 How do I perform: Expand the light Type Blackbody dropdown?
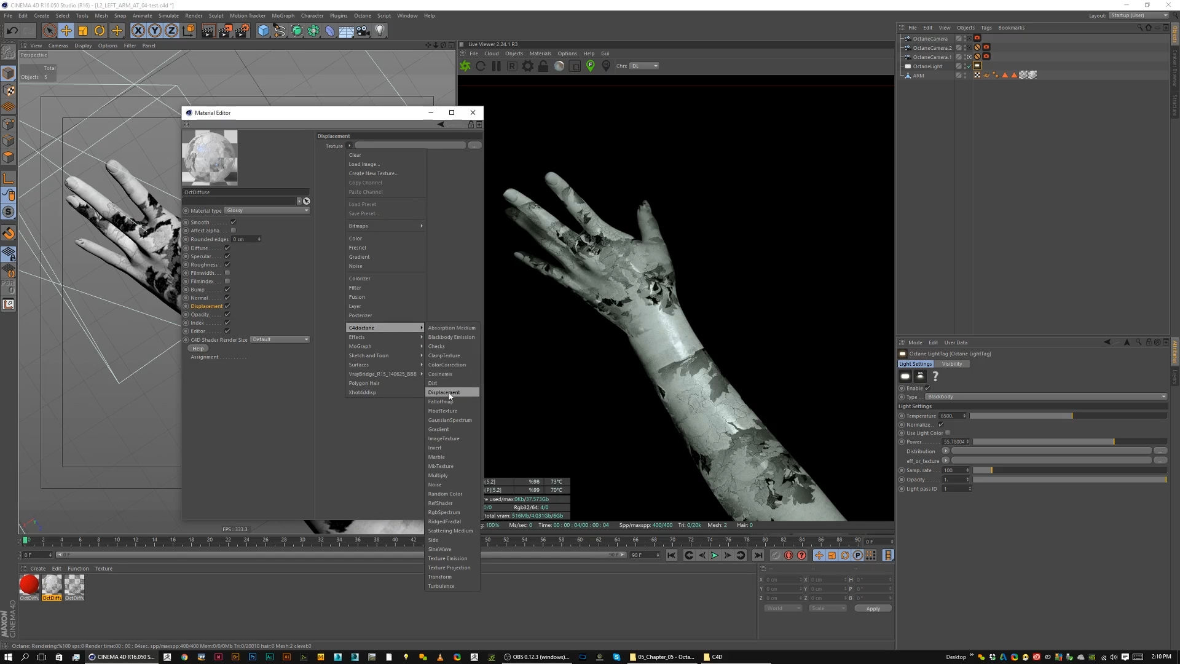tap(1045, 397)
